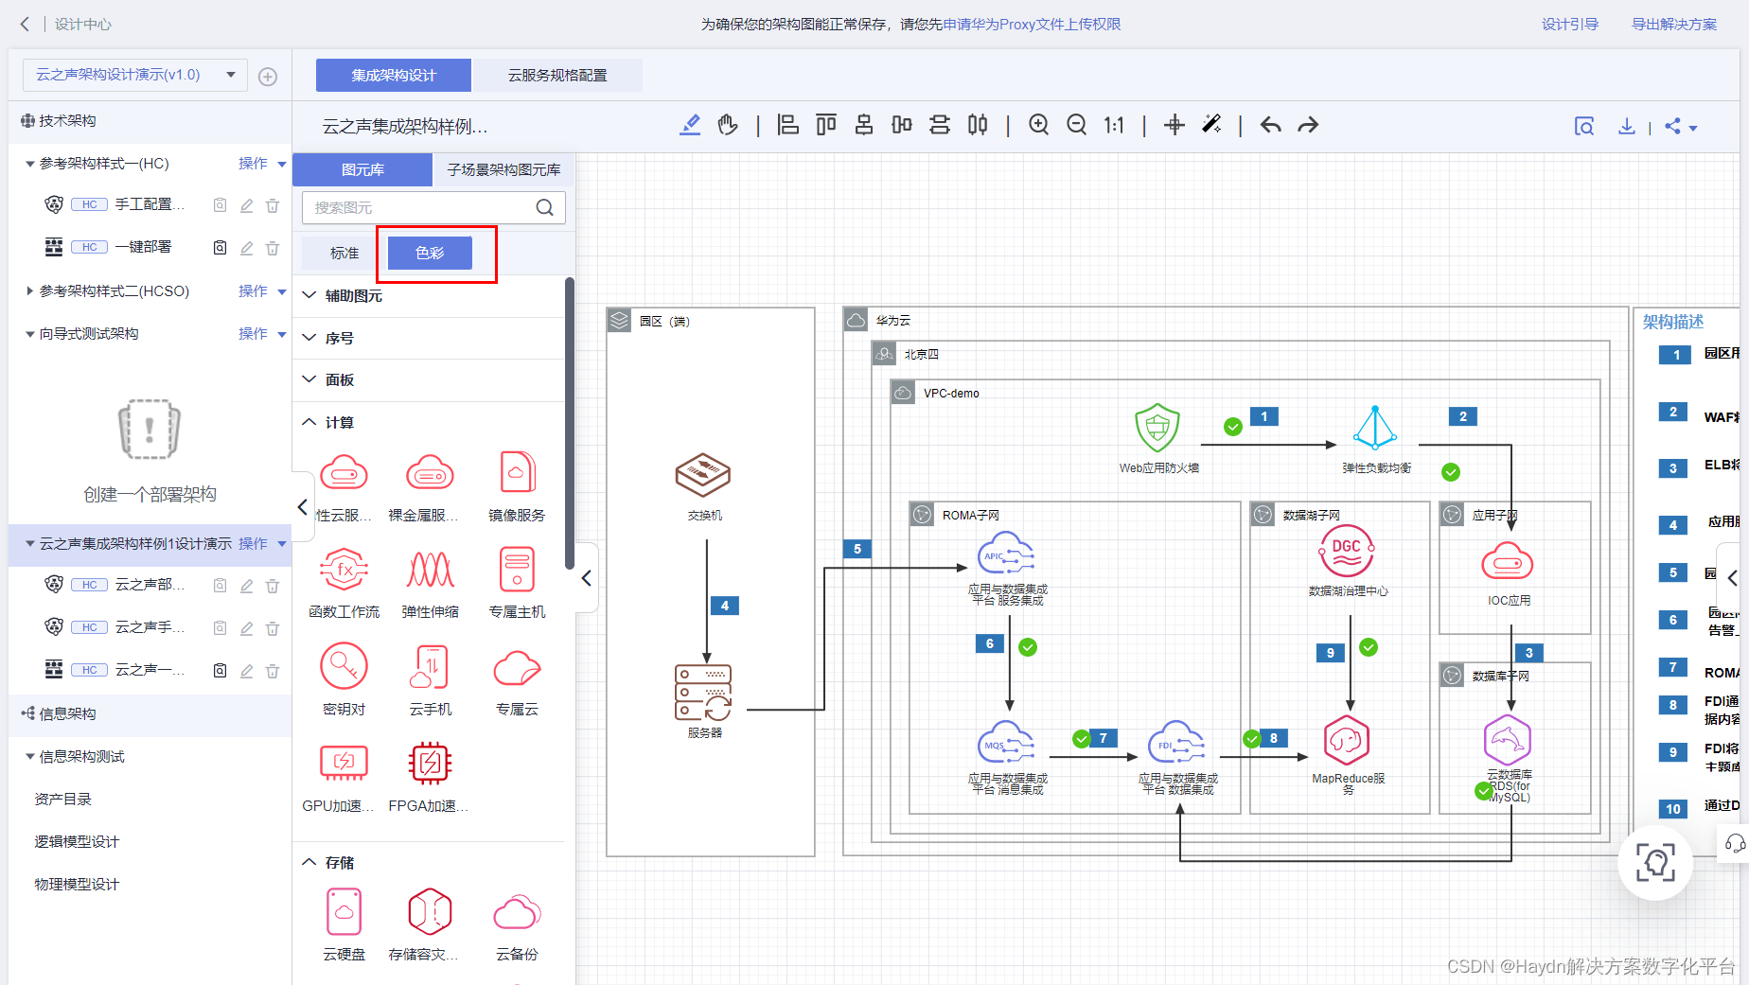Reset zoom with the 1:1 button
1749x985 pixels.
(x=1114, y=125)
